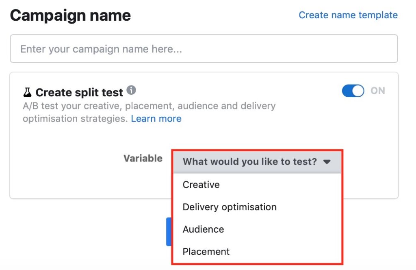Click the info icon beside Create split test

click(132, 90)
